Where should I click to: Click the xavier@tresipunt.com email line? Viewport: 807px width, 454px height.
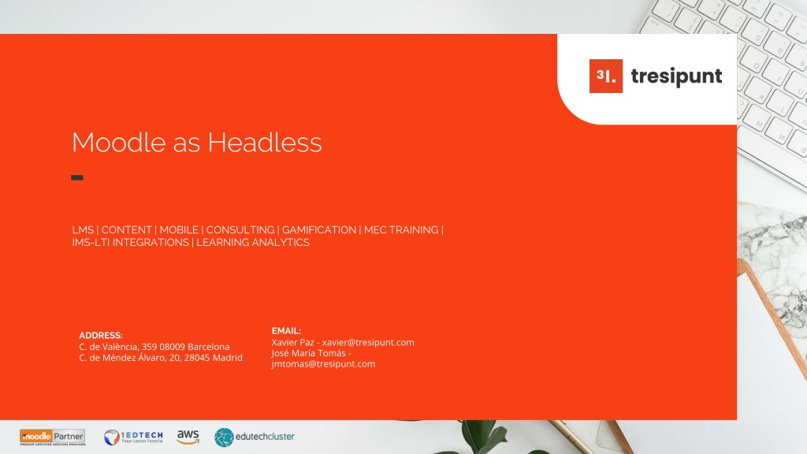(x=343, y=342)
